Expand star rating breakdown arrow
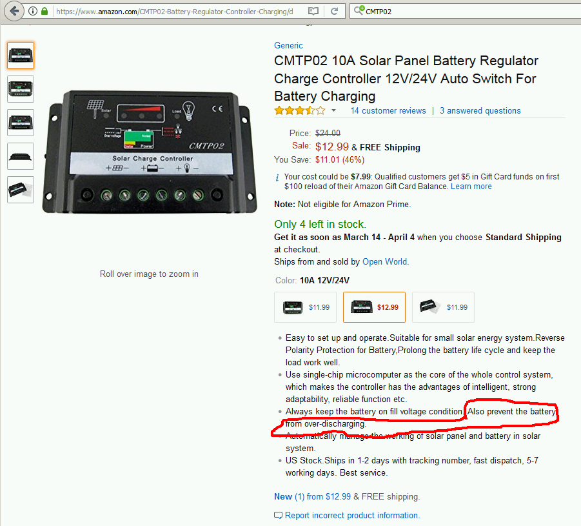The image size is (581, 526). (x=333, y=110)
